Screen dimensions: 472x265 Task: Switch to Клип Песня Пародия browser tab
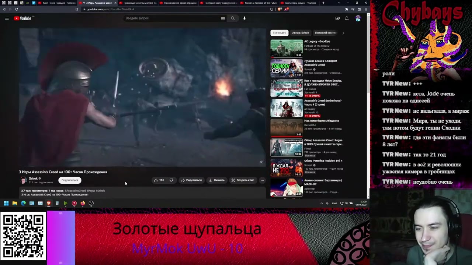(57, 3)
